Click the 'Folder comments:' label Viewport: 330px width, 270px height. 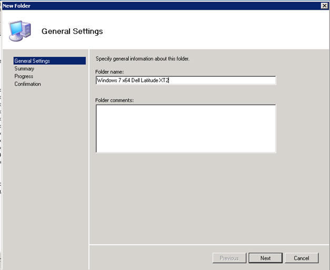(115, 100)
